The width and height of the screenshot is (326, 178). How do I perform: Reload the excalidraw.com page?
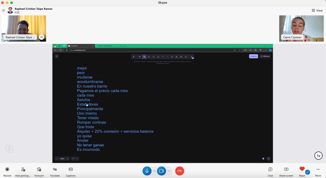click(61, 50)
